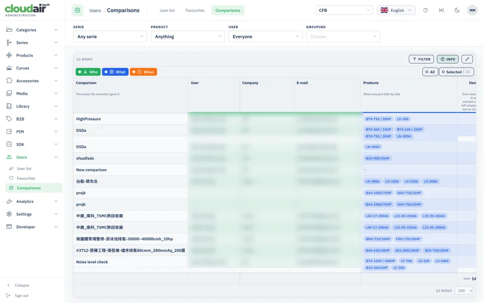
Task: Open User list in sidebar submenu
Action: point(24,168)
